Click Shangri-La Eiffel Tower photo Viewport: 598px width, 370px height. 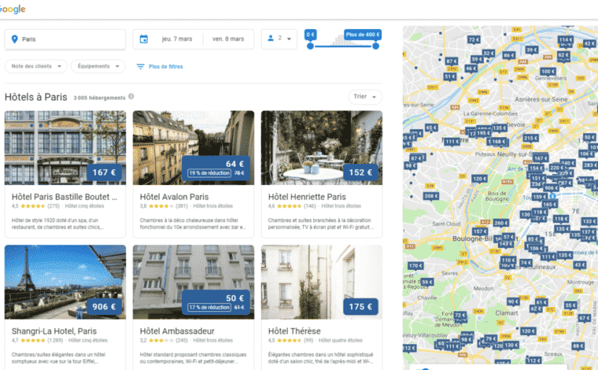click(x=65, y=282)
